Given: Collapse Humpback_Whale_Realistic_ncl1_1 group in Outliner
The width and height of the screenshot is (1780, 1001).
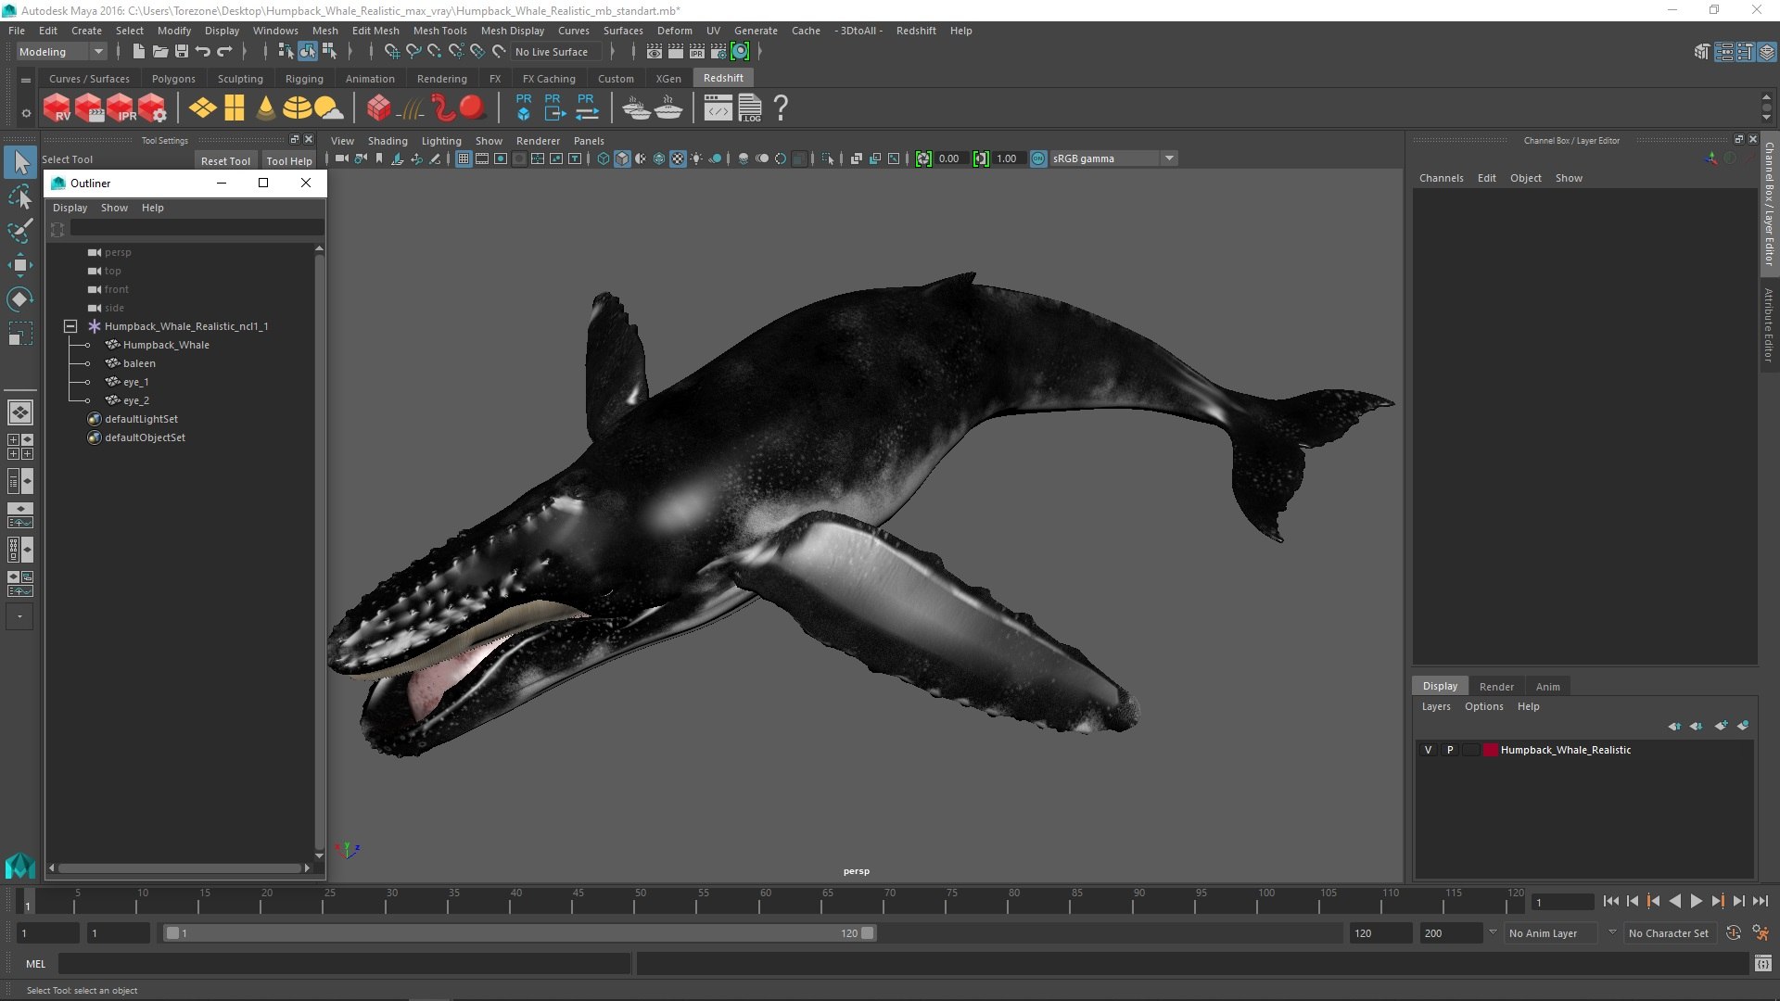Looking at the screenshot, I should click(x=70, y=326).
